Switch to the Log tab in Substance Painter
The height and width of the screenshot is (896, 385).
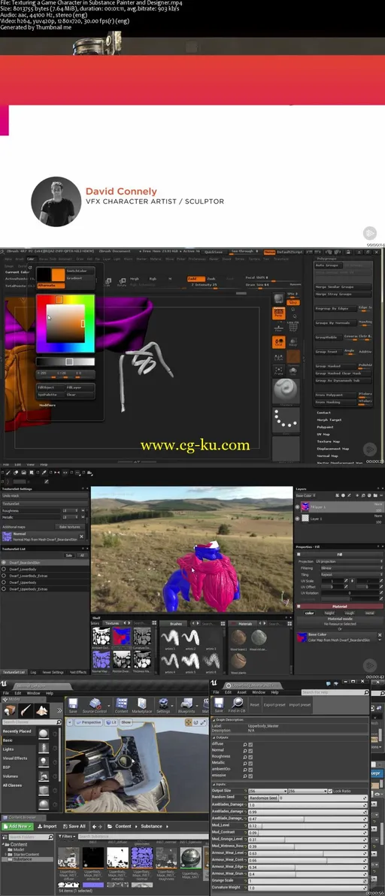coord(33,672)
